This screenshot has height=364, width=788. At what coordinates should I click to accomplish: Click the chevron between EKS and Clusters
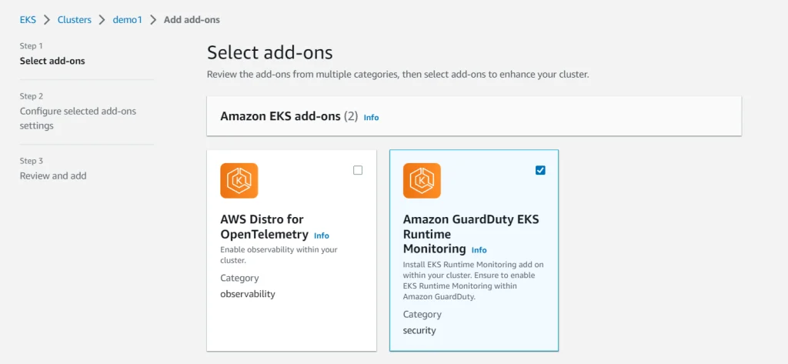(47, 20)
